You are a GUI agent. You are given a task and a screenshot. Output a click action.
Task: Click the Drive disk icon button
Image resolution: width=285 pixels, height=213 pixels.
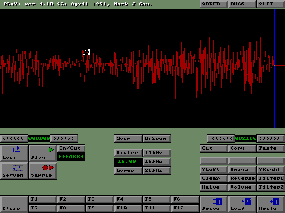pyautogui.click(x=213, y=204)
